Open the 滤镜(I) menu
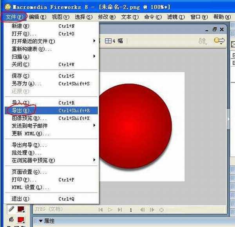The width and height of the screenshot is (235, 227). pyautogui.click(x=176, y=17)
